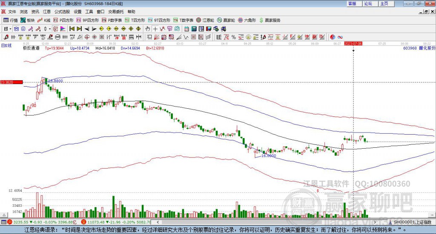Switch to the K线 chart view

(44, 20)
